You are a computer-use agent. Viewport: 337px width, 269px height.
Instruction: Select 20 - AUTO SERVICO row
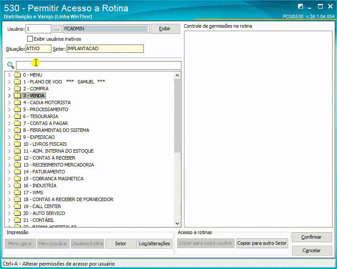click(x=44, y=213)
